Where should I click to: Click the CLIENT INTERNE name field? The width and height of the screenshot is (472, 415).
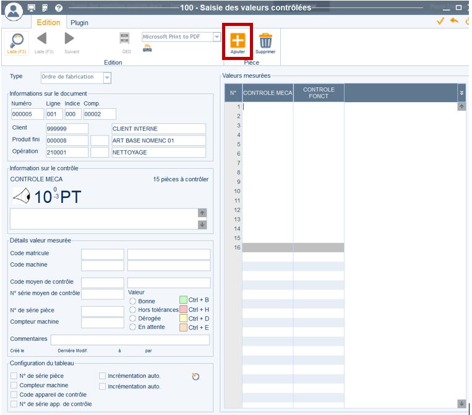(x=159, y=129)
